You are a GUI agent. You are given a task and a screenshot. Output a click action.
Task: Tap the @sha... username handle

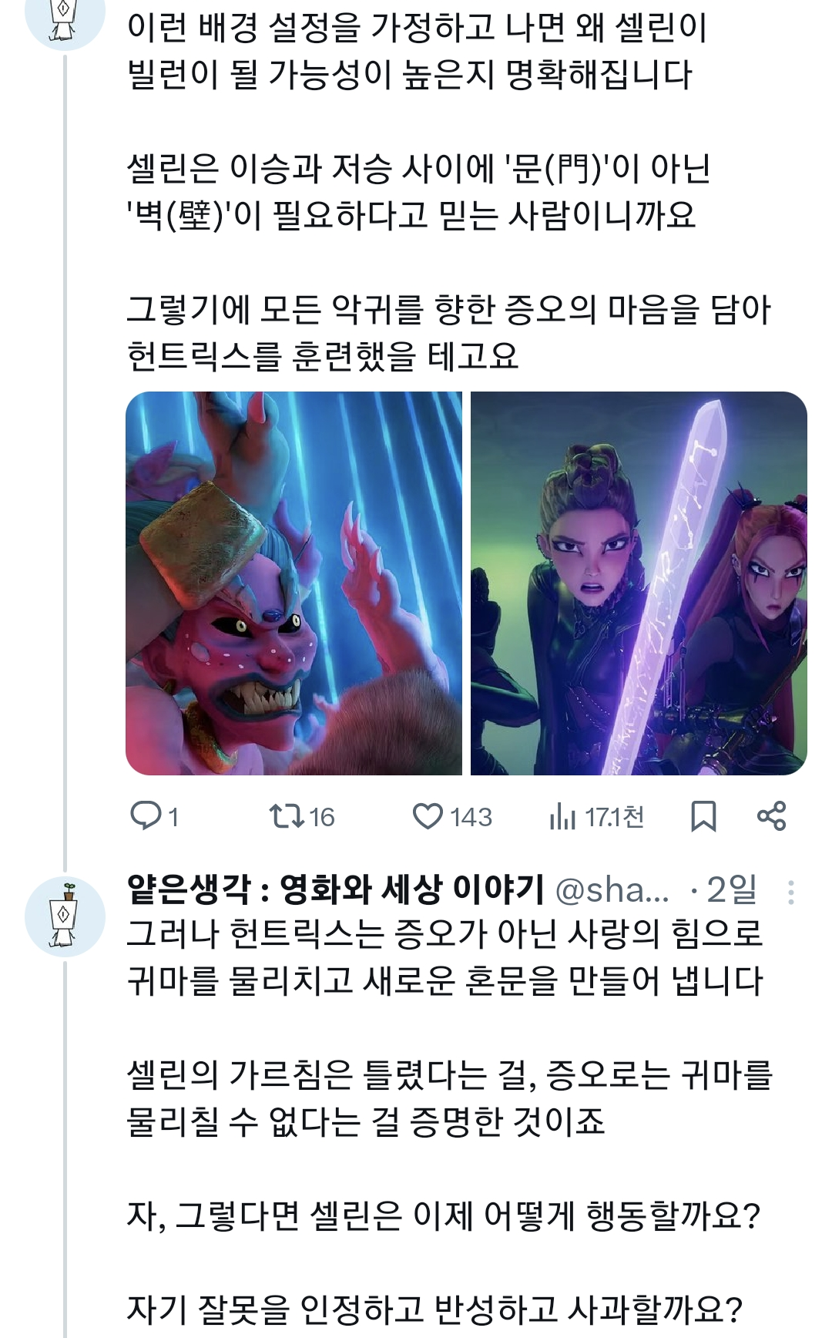tap(612, 890)
